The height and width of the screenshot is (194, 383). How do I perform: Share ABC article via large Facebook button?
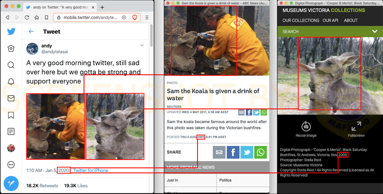tap(233, 152)
